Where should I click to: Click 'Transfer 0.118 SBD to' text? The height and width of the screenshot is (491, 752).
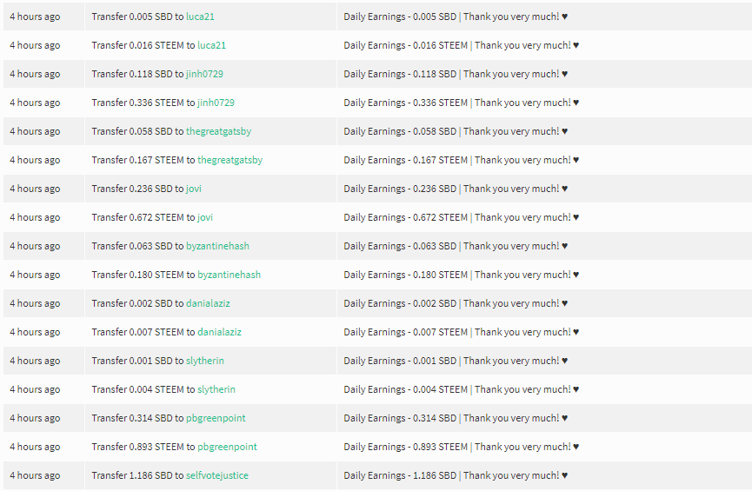[x=137, y=74]
